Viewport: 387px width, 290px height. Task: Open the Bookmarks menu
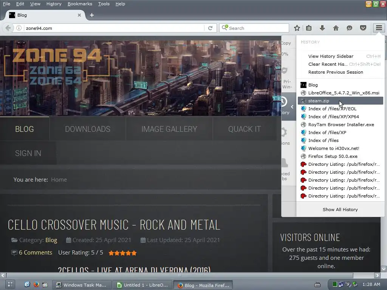click(80, 4)
